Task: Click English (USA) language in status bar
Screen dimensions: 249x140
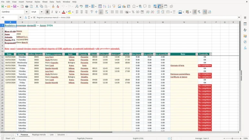Action: (x=138, y=138)
